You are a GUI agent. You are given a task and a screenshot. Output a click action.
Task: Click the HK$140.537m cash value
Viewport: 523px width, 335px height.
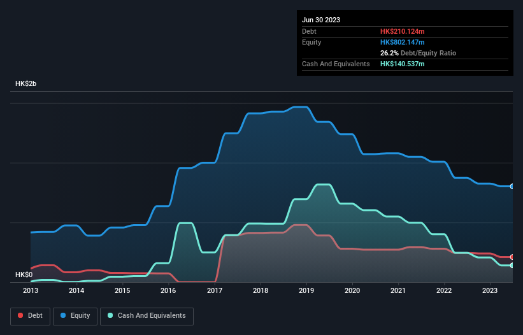[402, 64]
